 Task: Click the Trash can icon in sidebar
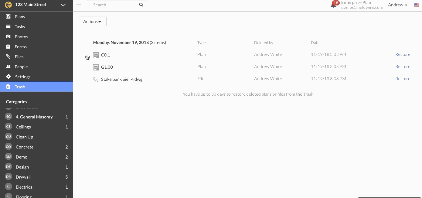[8, 87]
